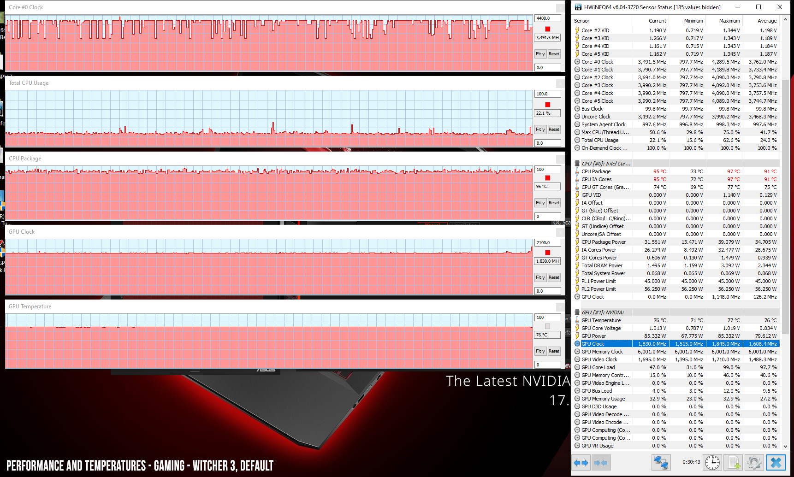
Task: Click thermometer icon beside CPU IA Cores
Action: tap(577, 179)
